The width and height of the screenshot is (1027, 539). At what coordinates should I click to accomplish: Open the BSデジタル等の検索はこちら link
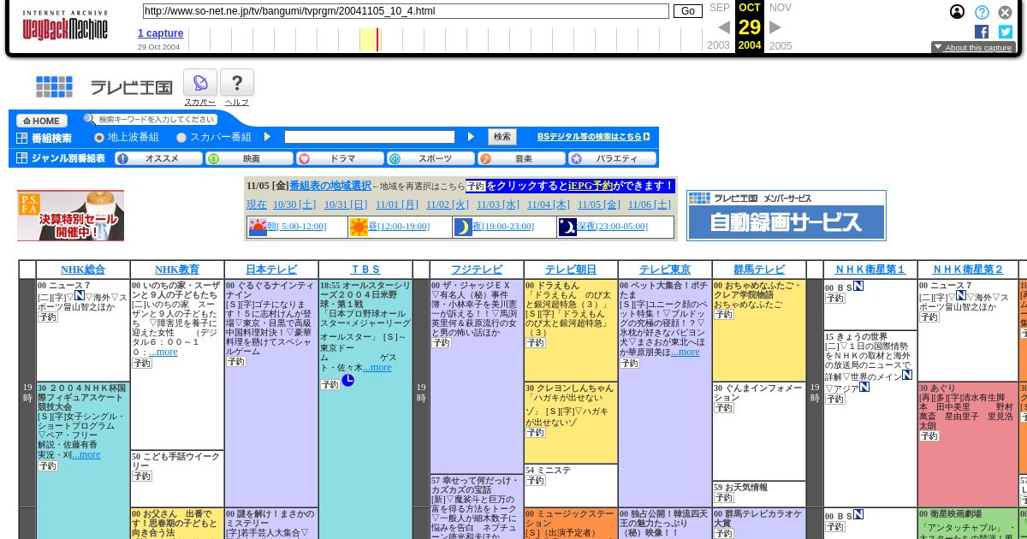coord(589,137)
